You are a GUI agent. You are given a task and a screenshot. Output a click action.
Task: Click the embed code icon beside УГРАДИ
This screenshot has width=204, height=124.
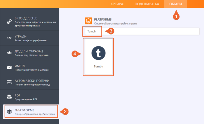pos(9,38)
